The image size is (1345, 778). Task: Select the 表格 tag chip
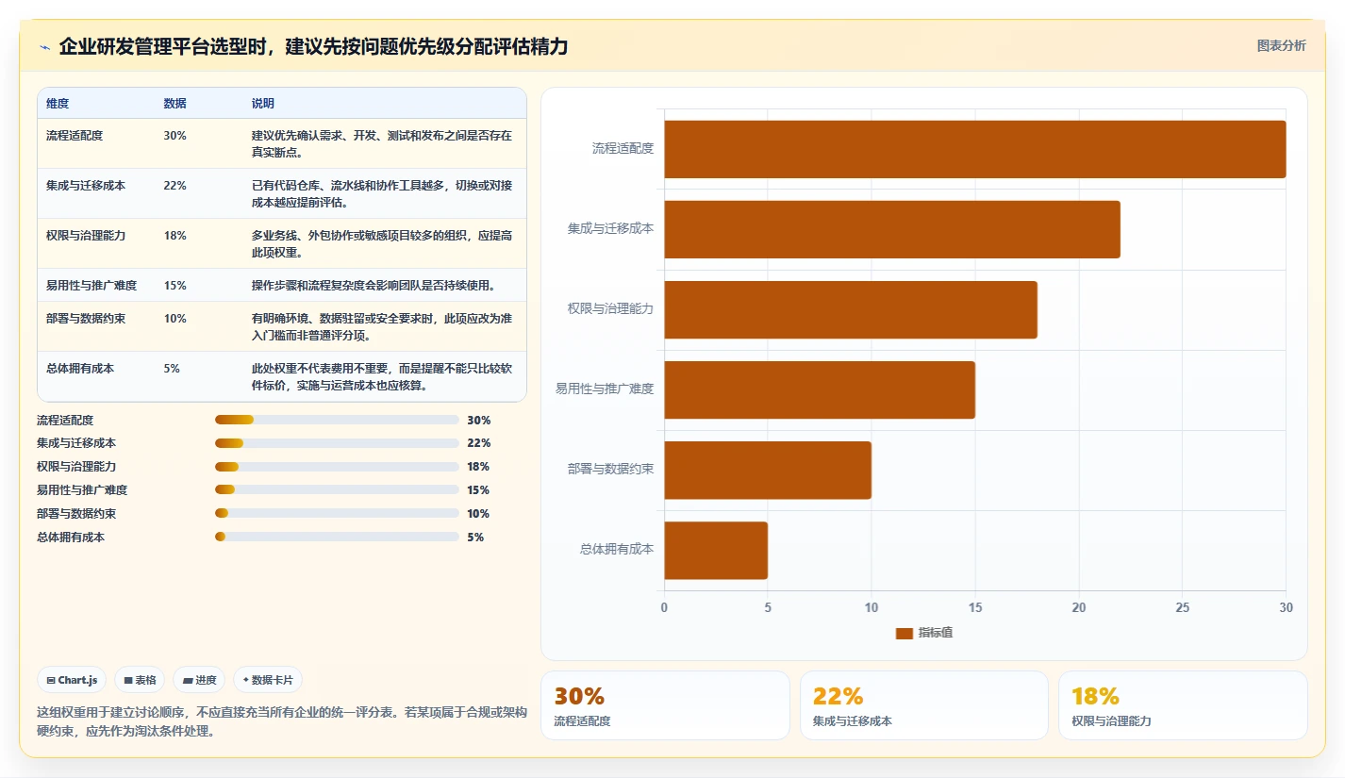[140, 680]
